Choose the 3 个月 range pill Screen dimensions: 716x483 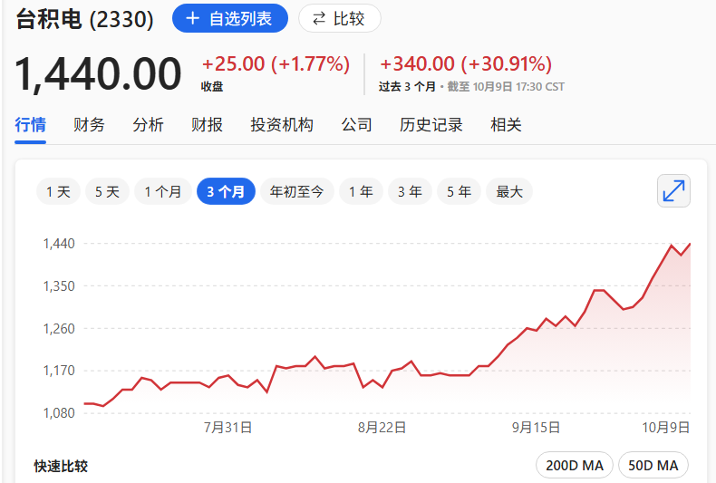[225, 191]
